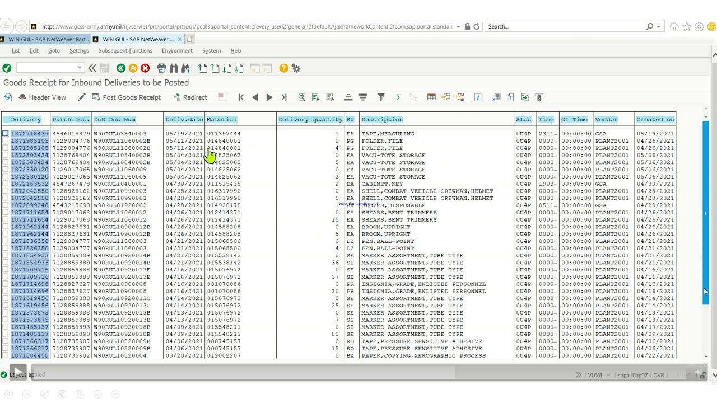The height and width of the screenshot is (403, 717).
Task: Open the Subsequent Functions menu
Action: click(x=125, y=51)
